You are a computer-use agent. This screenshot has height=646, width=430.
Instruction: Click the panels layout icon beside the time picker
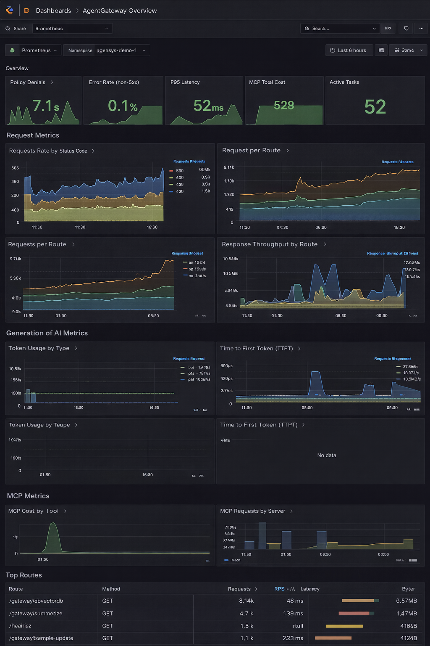click(x=381, y=50)
